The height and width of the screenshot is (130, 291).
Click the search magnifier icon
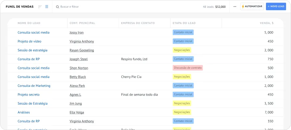(x=57, y=7)
